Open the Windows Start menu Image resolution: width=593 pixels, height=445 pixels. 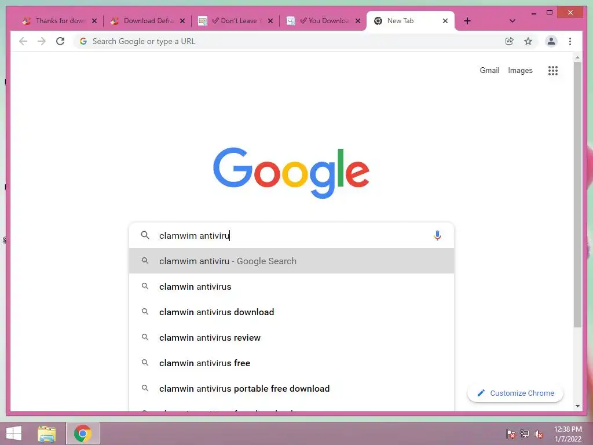tap(14, 433)
